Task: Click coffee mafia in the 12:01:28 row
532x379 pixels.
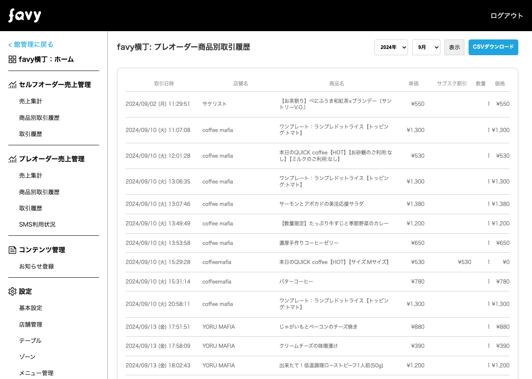Action: (218, 156)
